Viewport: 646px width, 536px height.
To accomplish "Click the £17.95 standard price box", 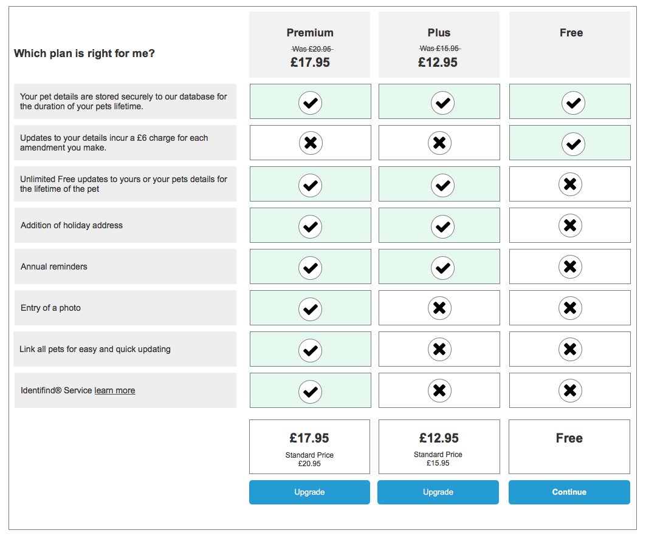I will tap(309, 447).
